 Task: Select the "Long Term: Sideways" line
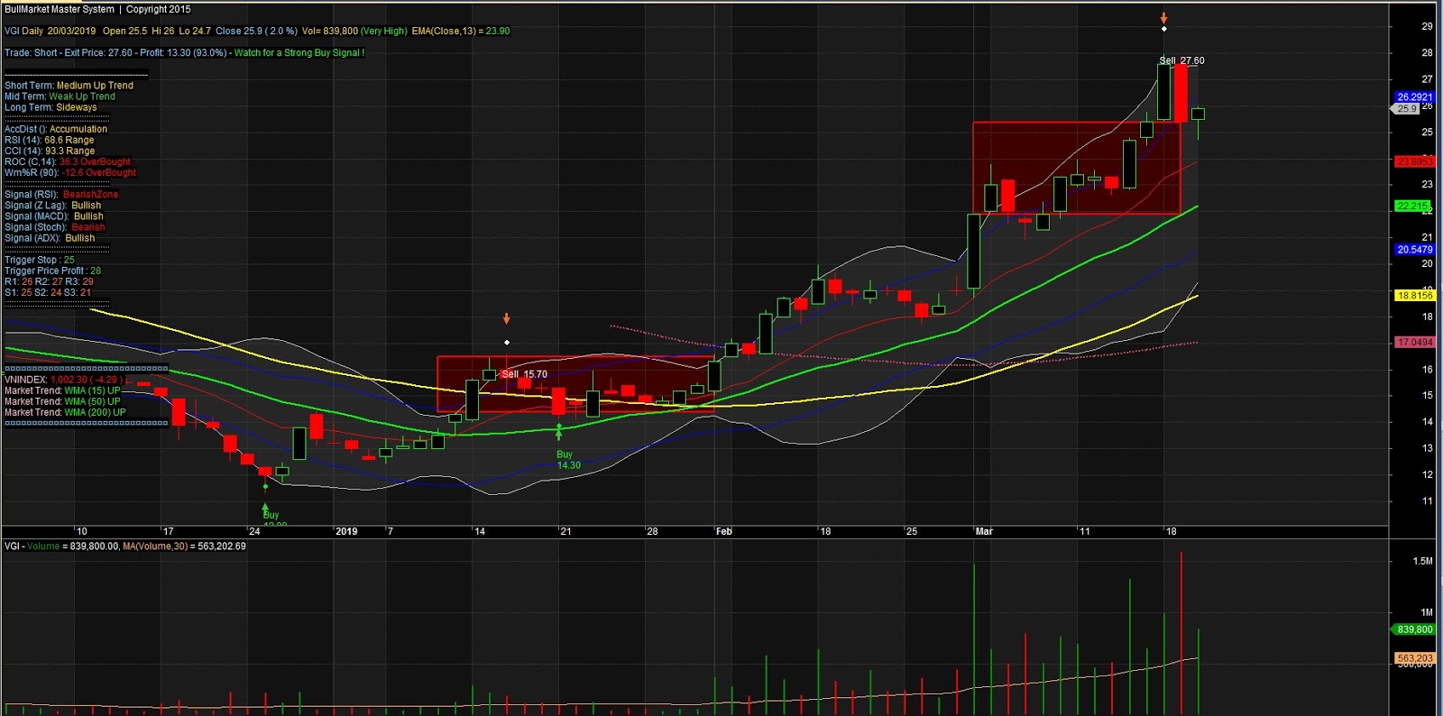click(x=51, y=107)
